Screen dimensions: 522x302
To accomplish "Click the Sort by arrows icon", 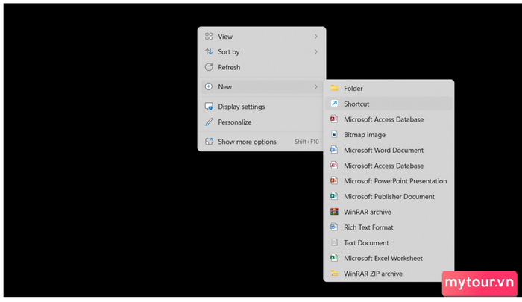I will tap(209, 51).
